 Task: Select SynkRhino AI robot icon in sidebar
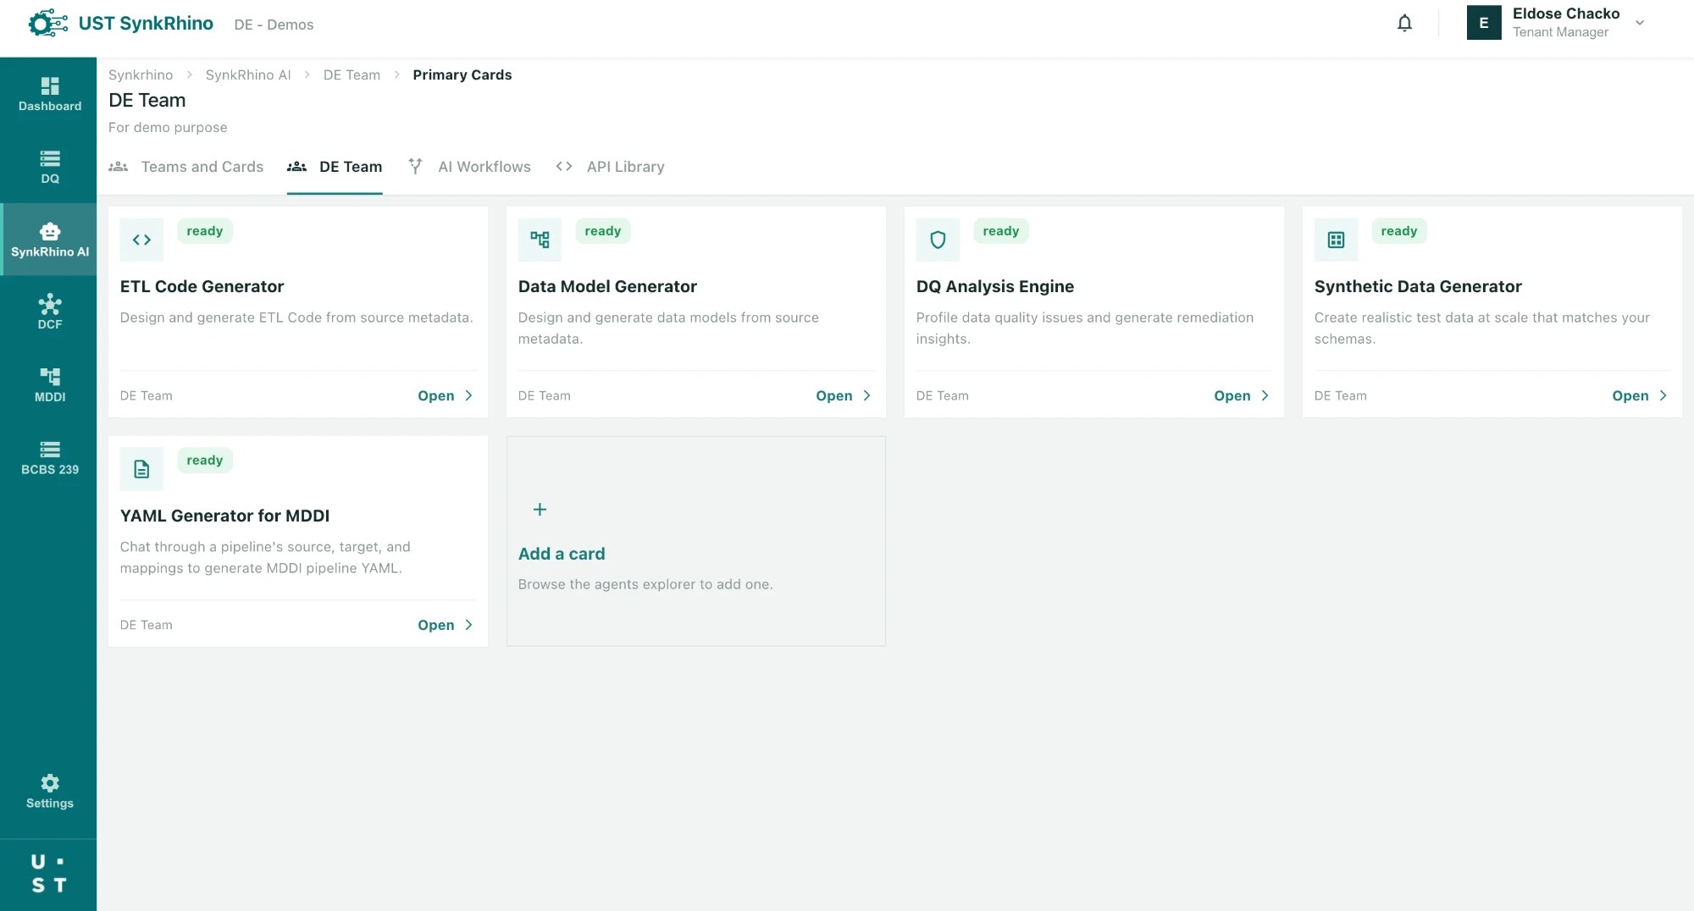[x=50, y=231]
